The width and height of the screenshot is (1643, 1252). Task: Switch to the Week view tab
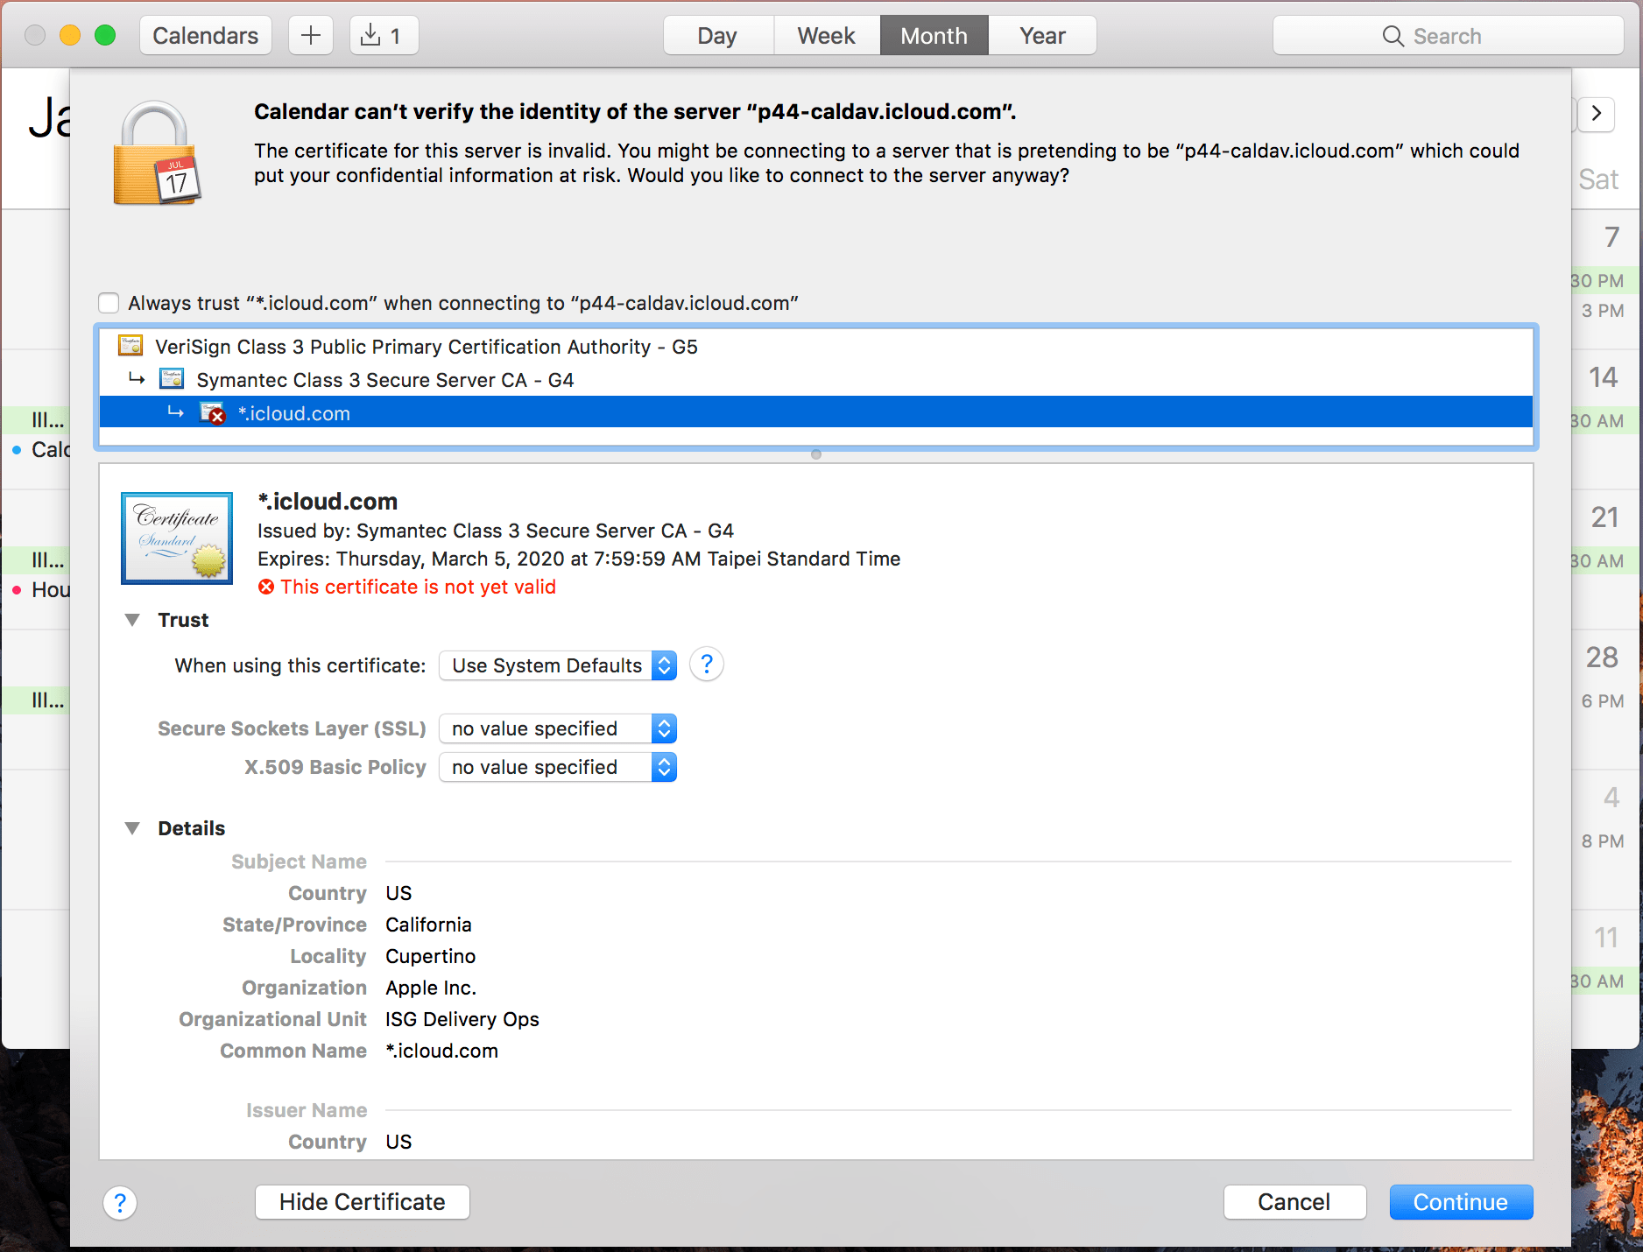point(825,35)
